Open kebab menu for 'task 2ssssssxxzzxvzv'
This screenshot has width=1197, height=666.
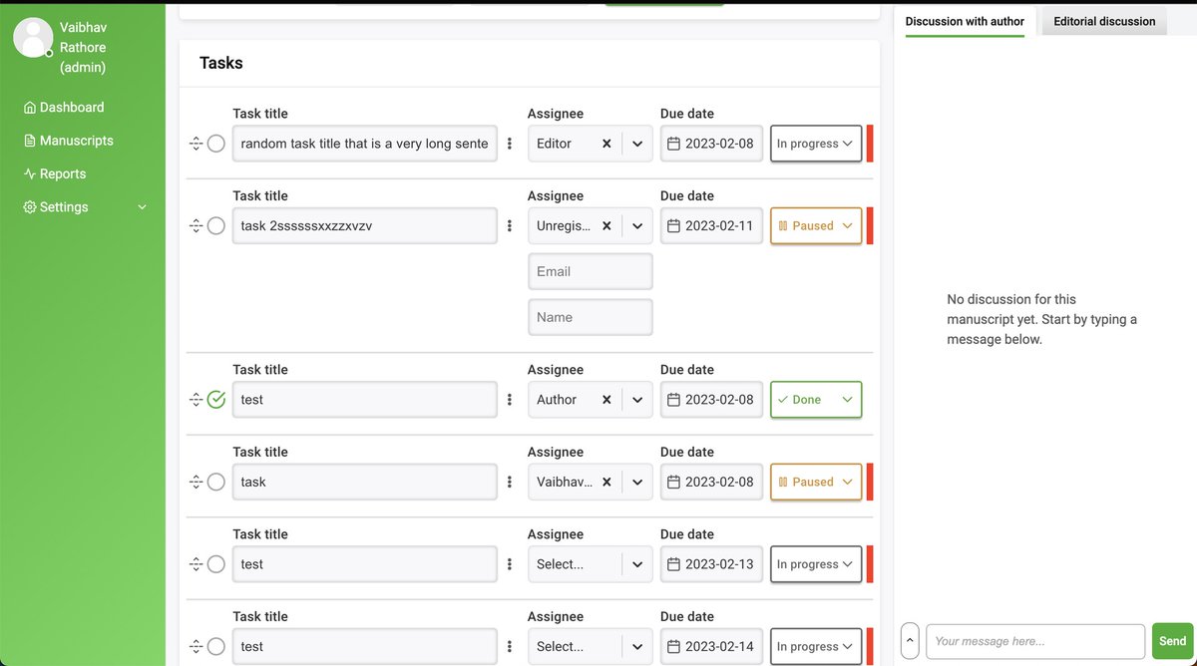510,226
